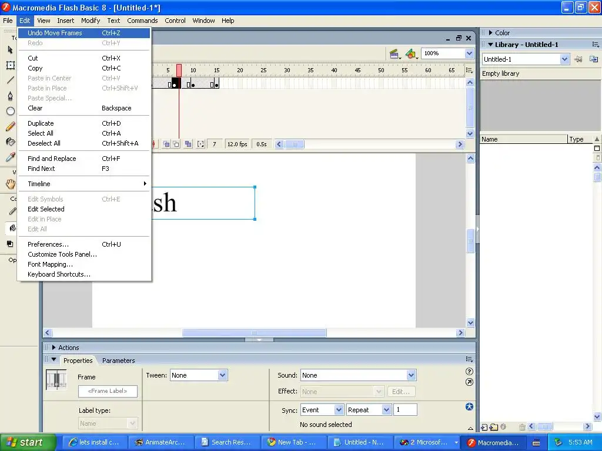Click the stroke color pencil control
This screenshot has width=602, height=451.
tap(12, 211)
